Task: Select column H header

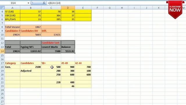Action: (x=122, y=8)
